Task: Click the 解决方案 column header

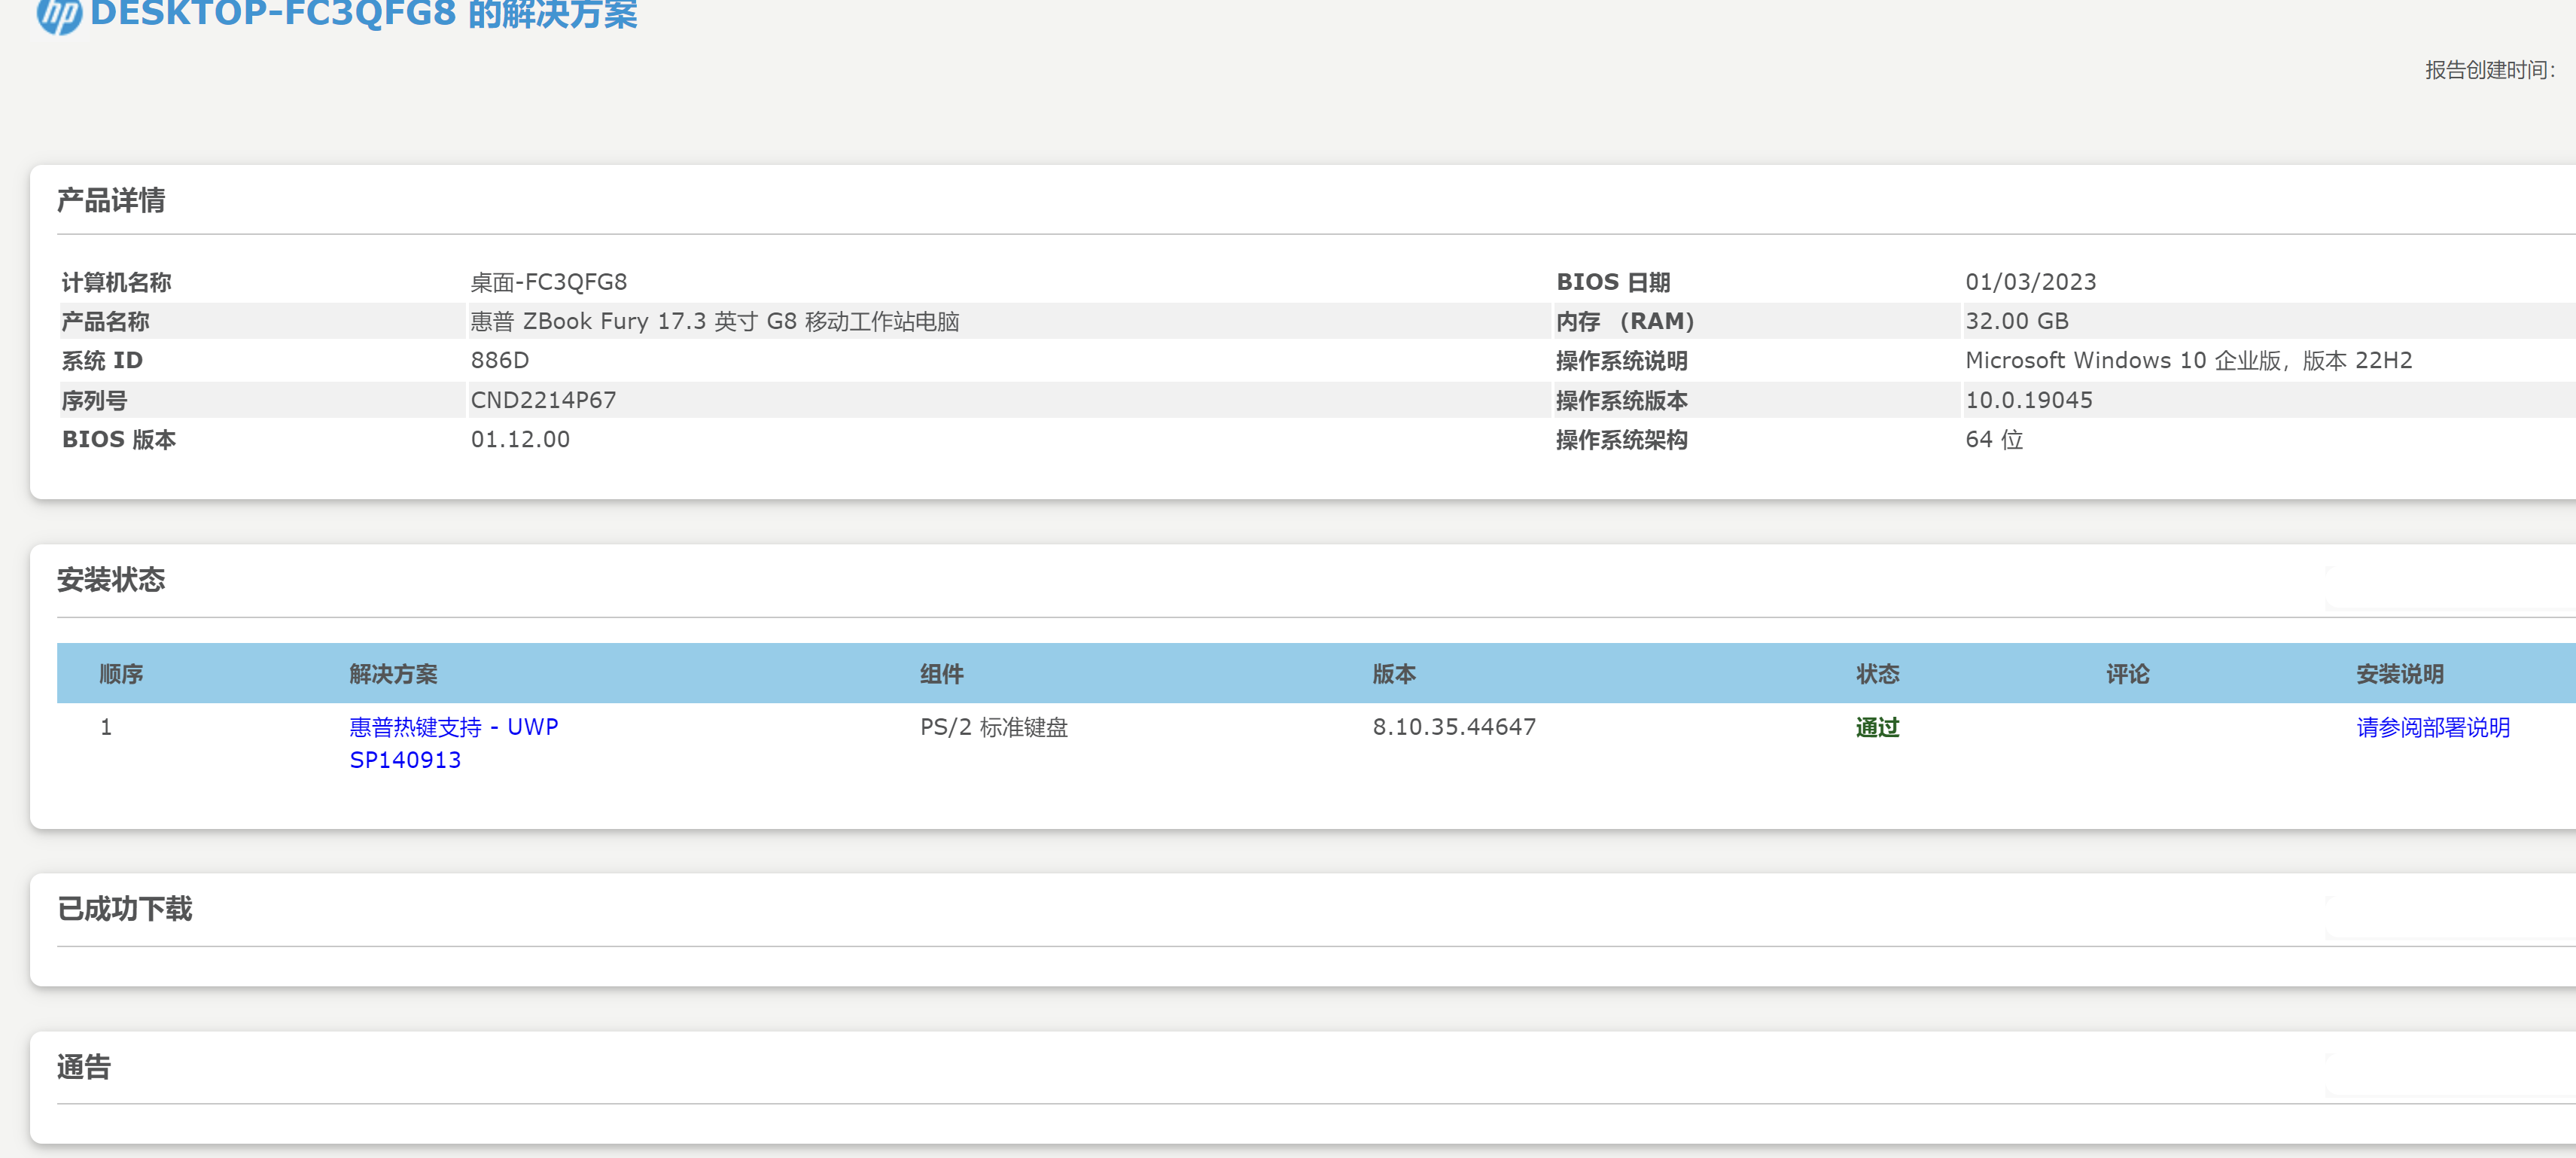Action: tap(393, 674)
